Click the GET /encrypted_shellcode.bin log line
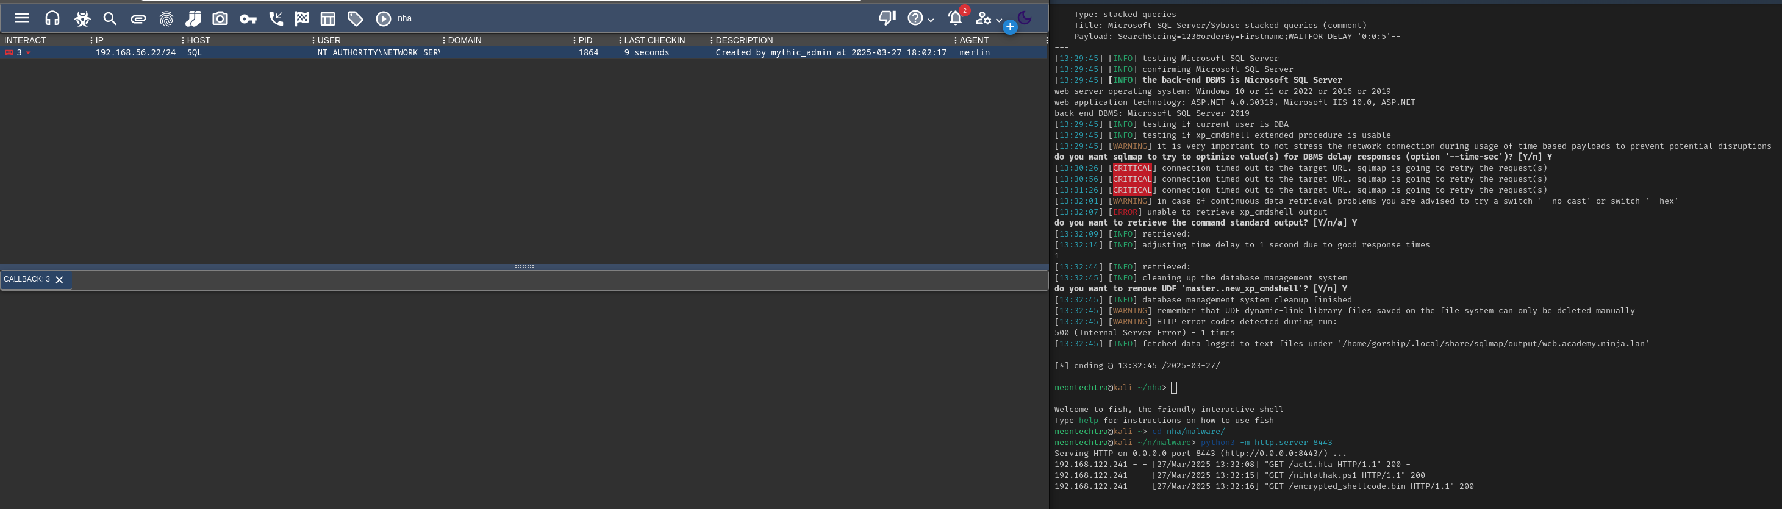 pos(1269,487)
